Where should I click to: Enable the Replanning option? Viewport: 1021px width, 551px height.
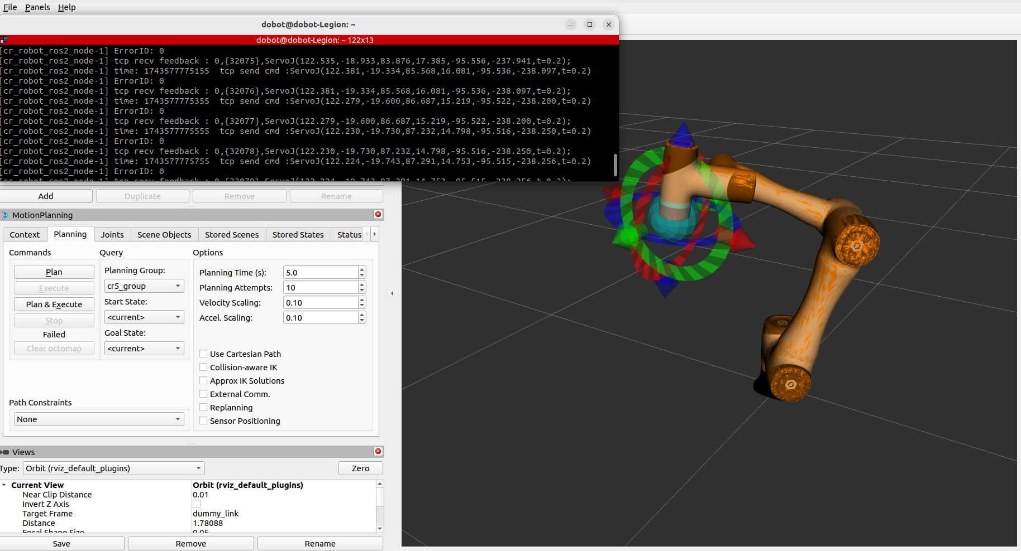coord(204,407)
